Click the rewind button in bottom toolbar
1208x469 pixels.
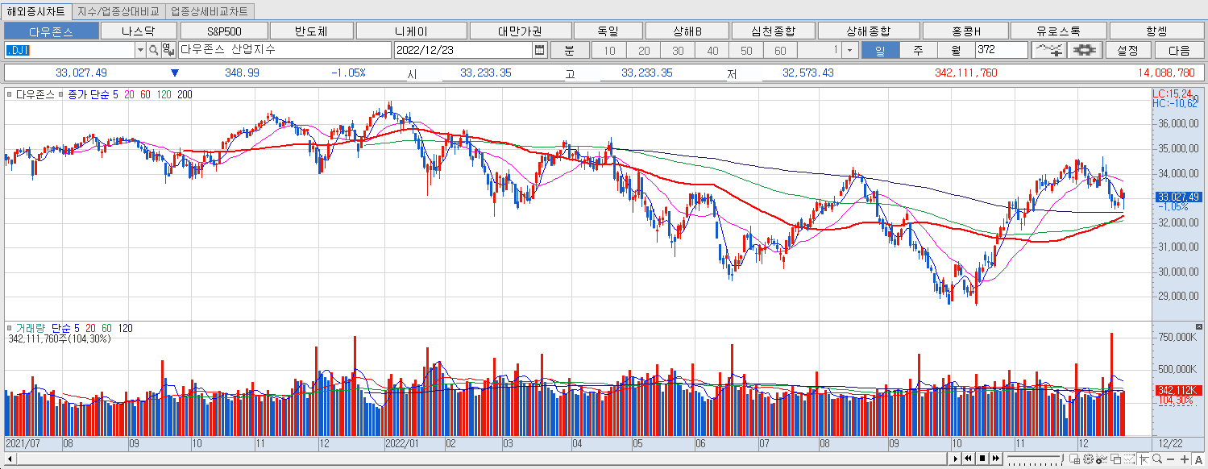coord(969,459)
